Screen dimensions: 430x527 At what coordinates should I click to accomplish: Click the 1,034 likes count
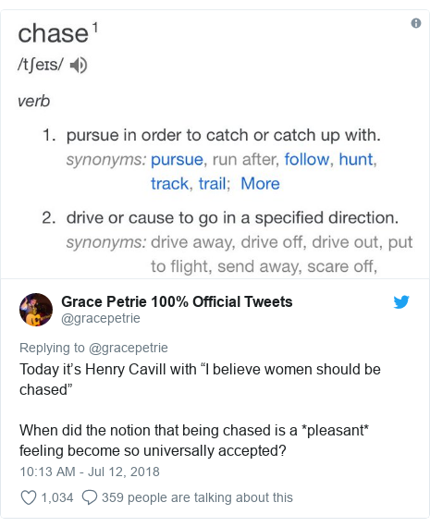(x=57, y=497)
